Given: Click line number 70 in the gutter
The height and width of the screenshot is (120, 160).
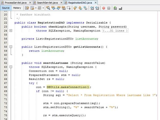Looking at the screenshot, I should (5, 95).
